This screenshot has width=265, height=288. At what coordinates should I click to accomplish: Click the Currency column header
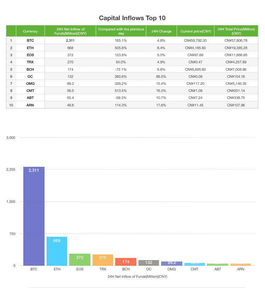[30, 31]
